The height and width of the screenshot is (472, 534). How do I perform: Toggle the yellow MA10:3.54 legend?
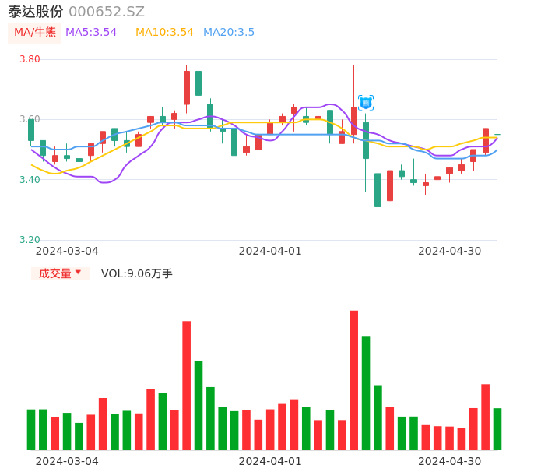(164, 33)
